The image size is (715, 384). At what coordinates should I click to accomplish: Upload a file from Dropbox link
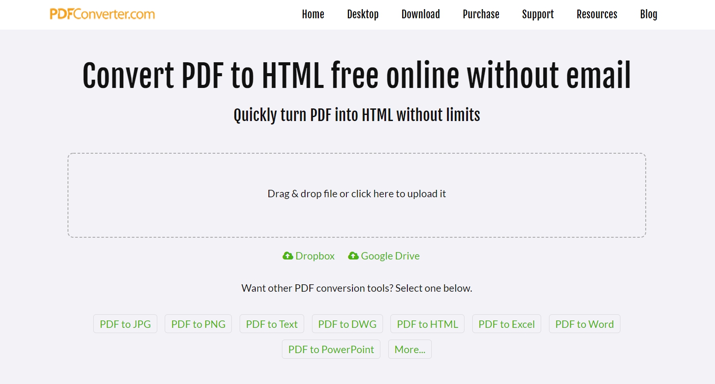tap(308, 256)
